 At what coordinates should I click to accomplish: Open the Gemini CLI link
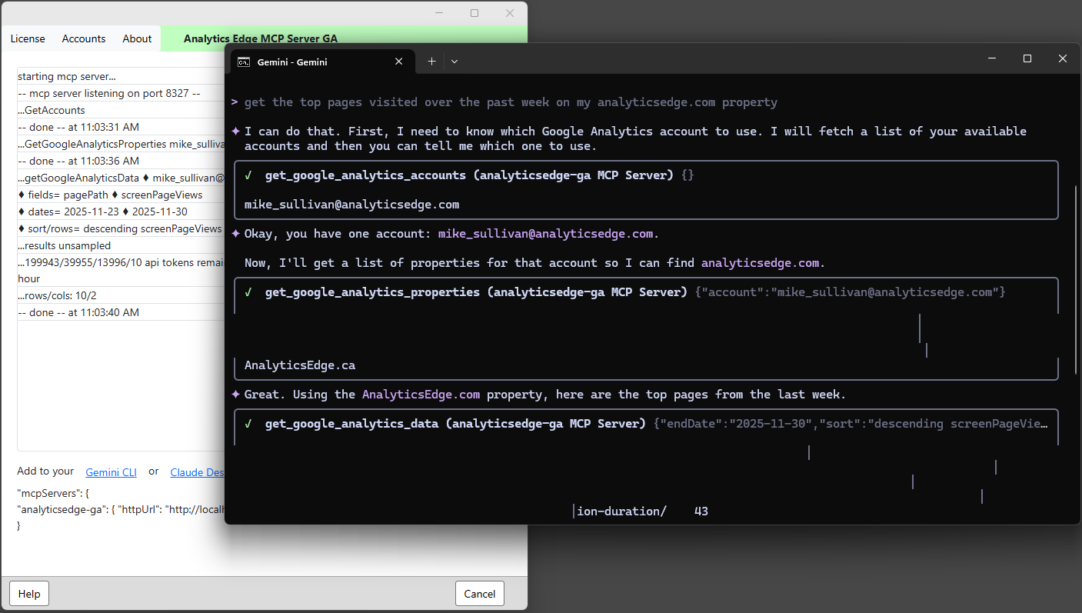[x=111, y=472]
